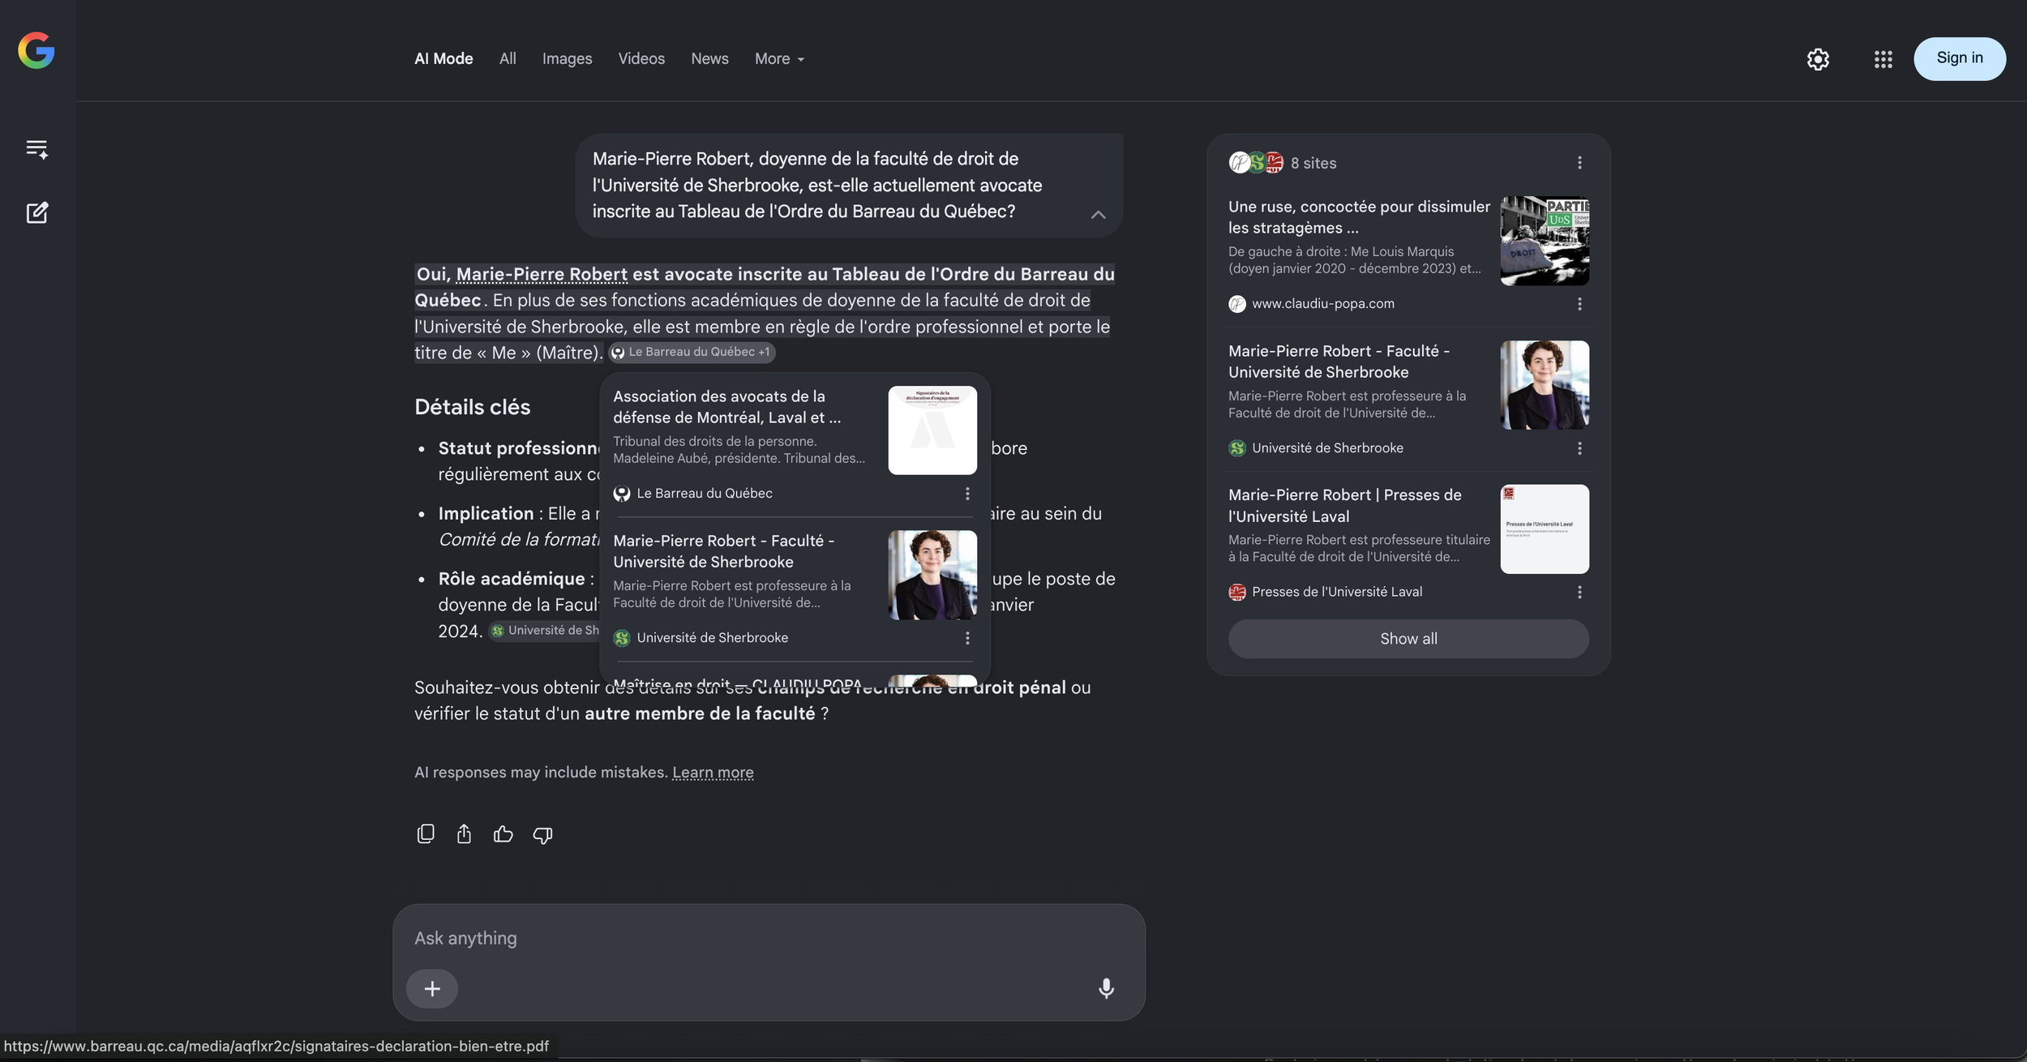The width and height of the screenshot is (2027, 1062).
Task: Click the 'Implication' bullet label
Action: 486,514
